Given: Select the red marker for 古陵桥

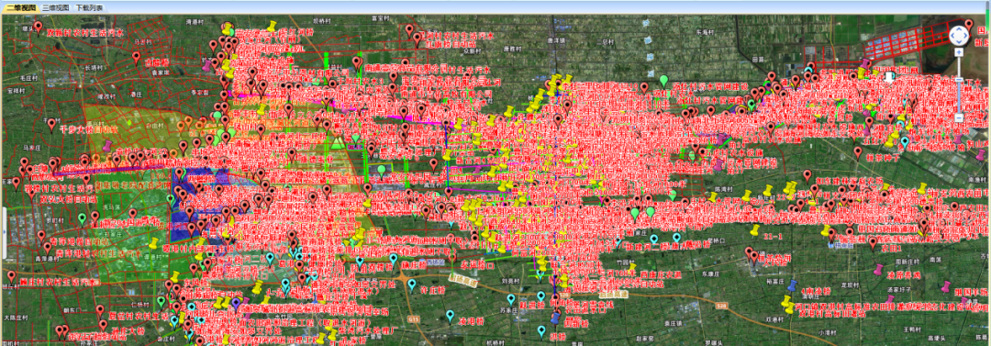Looking at the screenshot, I should click(136, 58).
